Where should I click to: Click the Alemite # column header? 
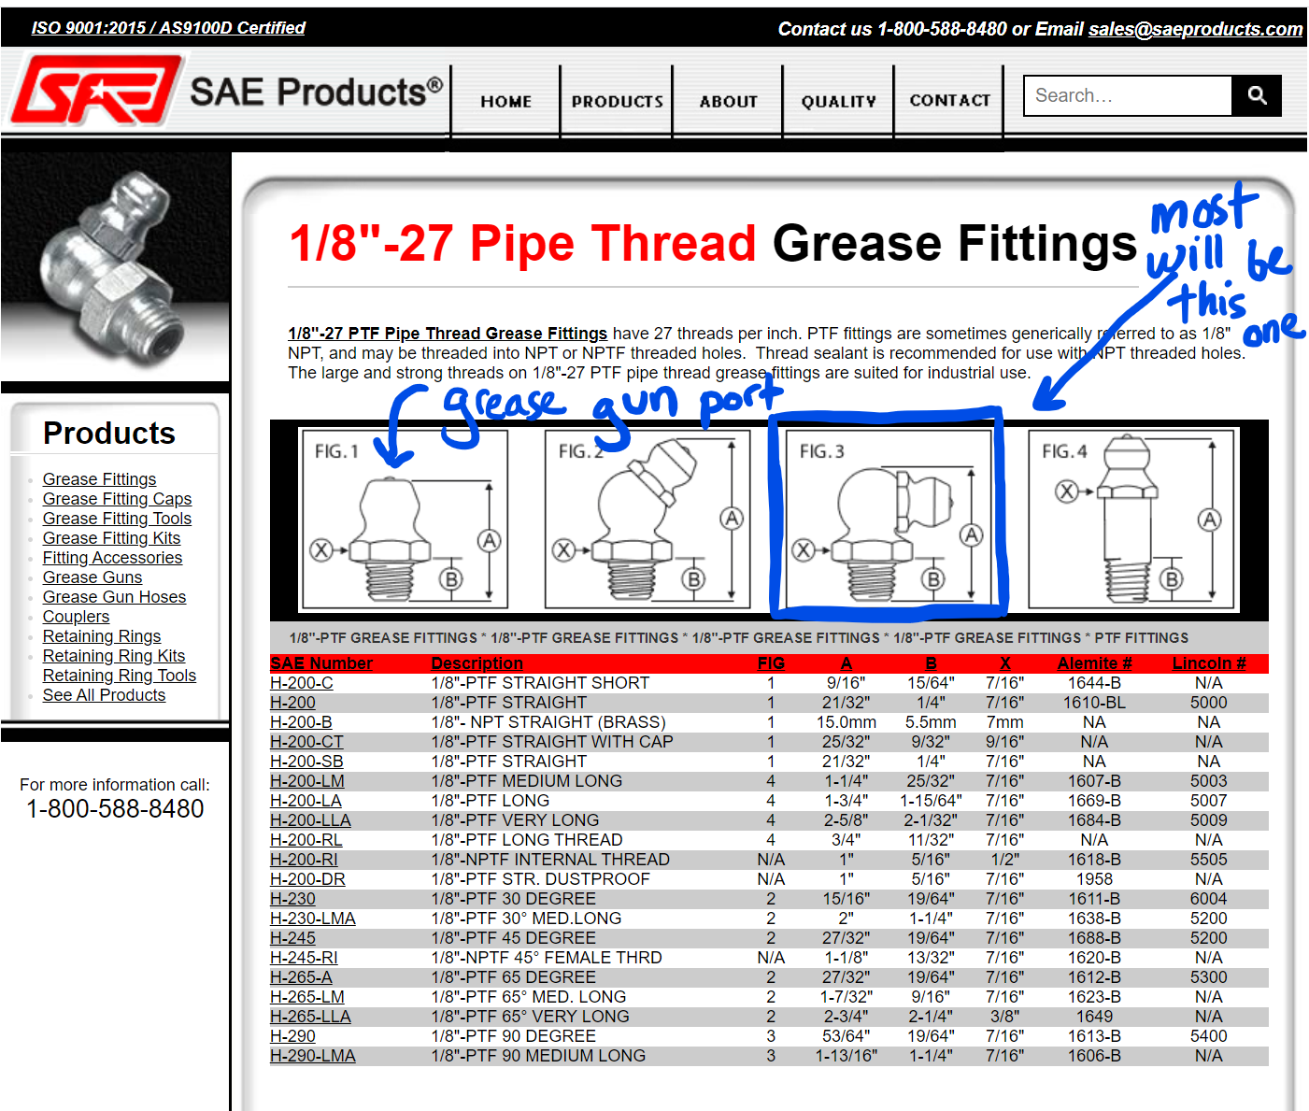click(1094, 663)
